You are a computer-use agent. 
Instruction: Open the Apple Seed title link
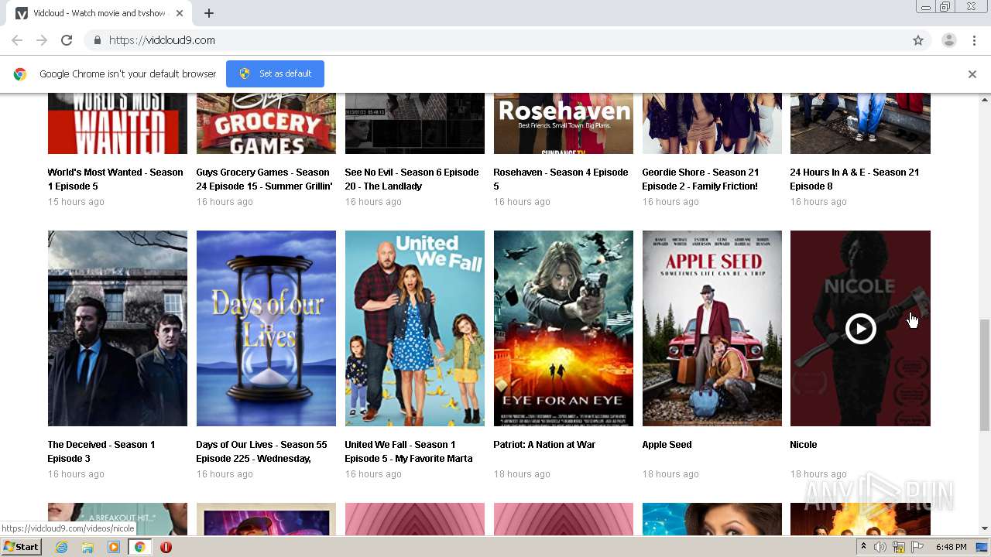coord(667,445)
